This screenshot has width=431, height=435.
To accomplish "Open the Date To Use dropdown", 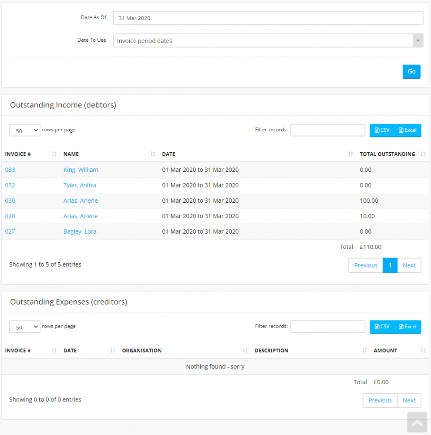I will tap(268, 41).
